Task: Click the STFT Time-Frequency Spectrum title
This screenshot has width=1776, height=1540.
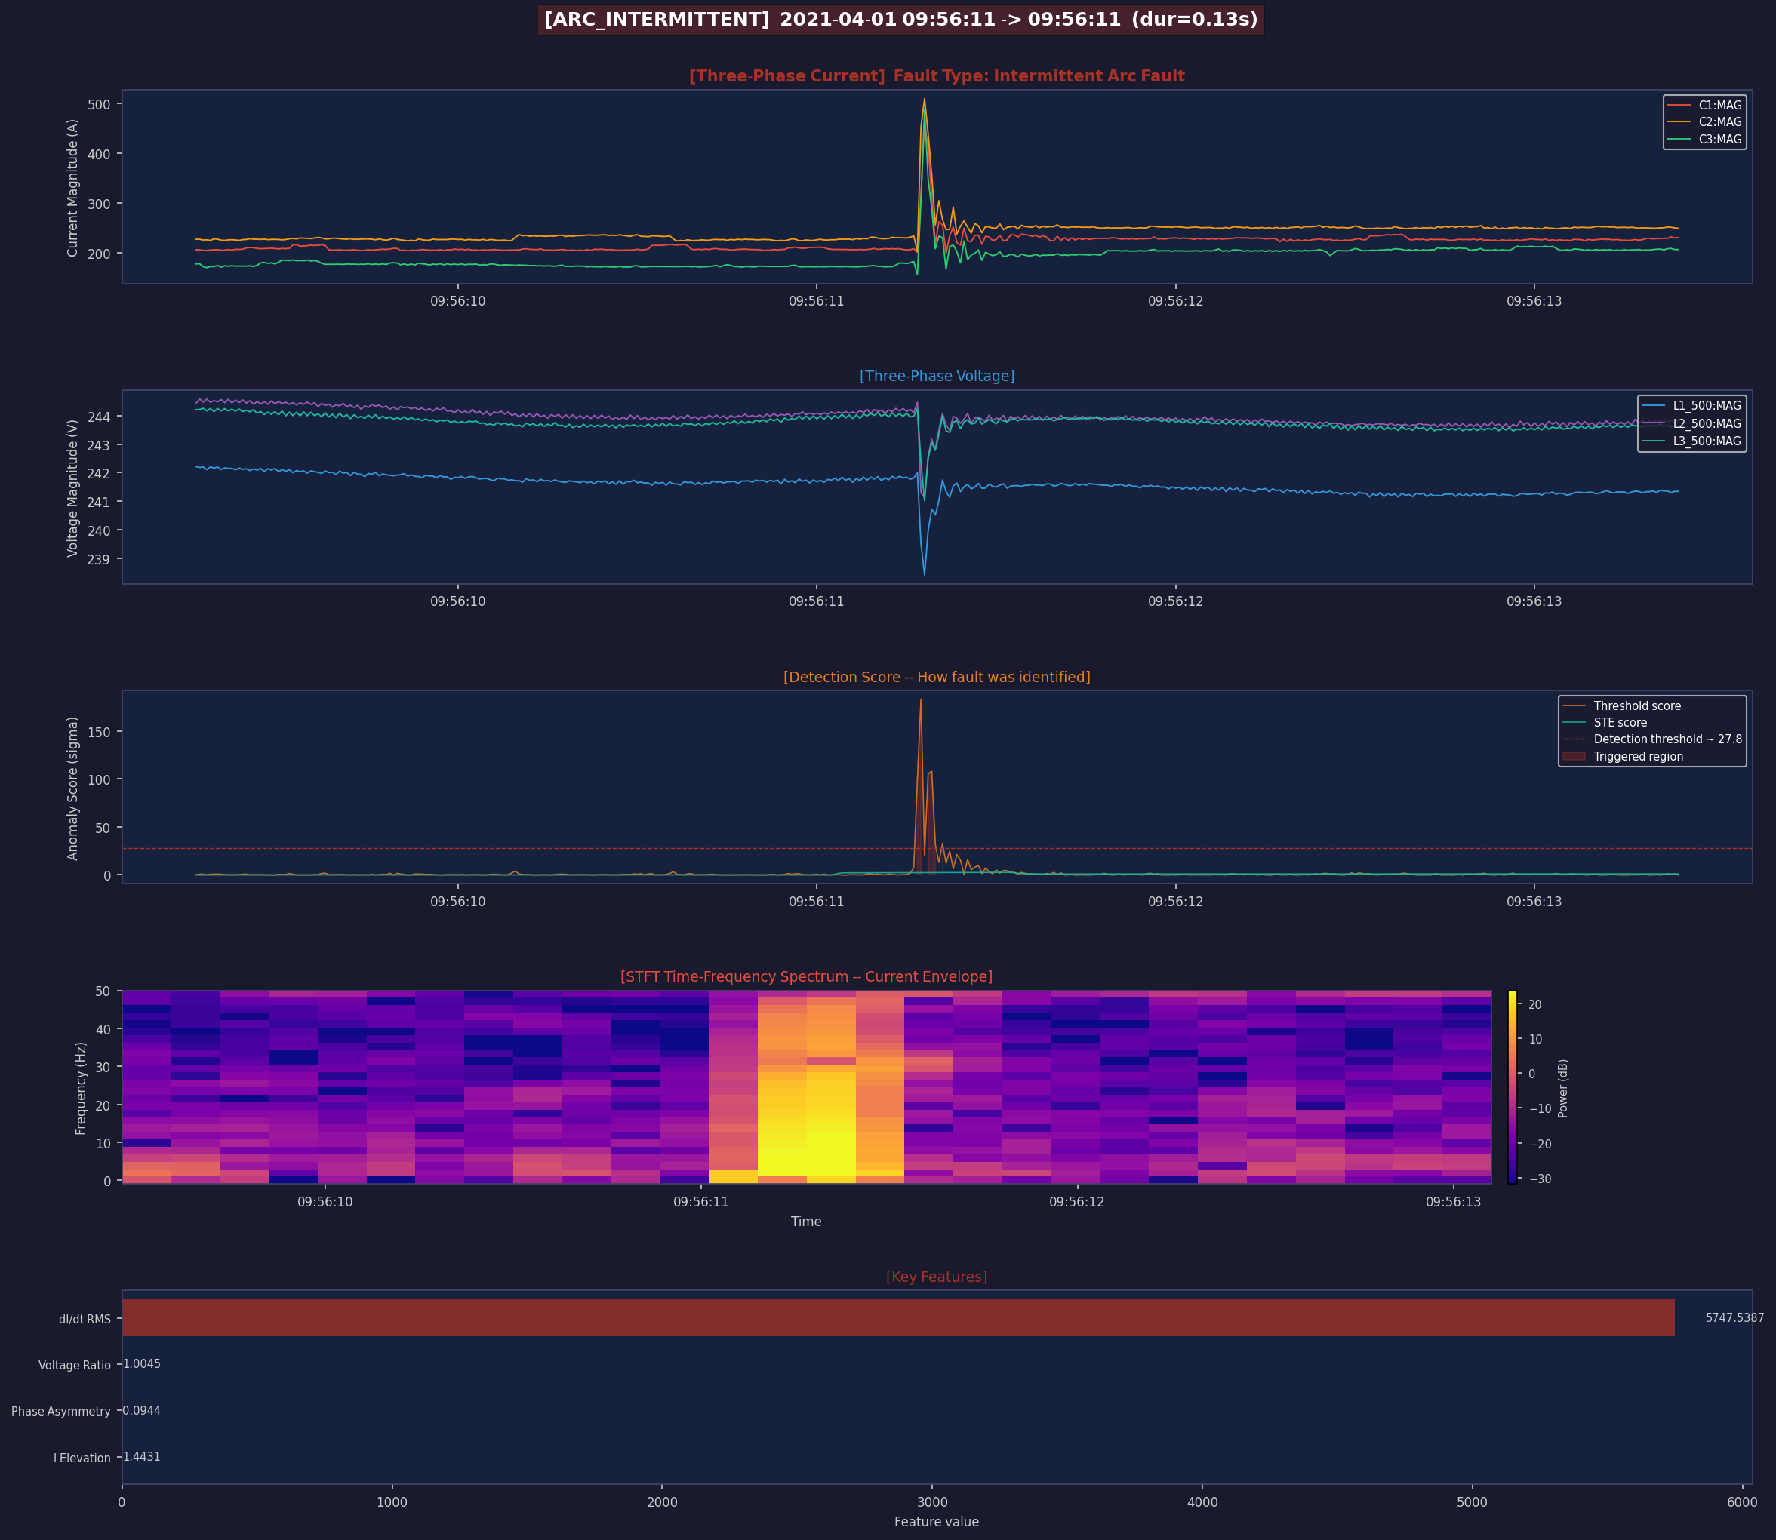Action: tap(805, 976)
